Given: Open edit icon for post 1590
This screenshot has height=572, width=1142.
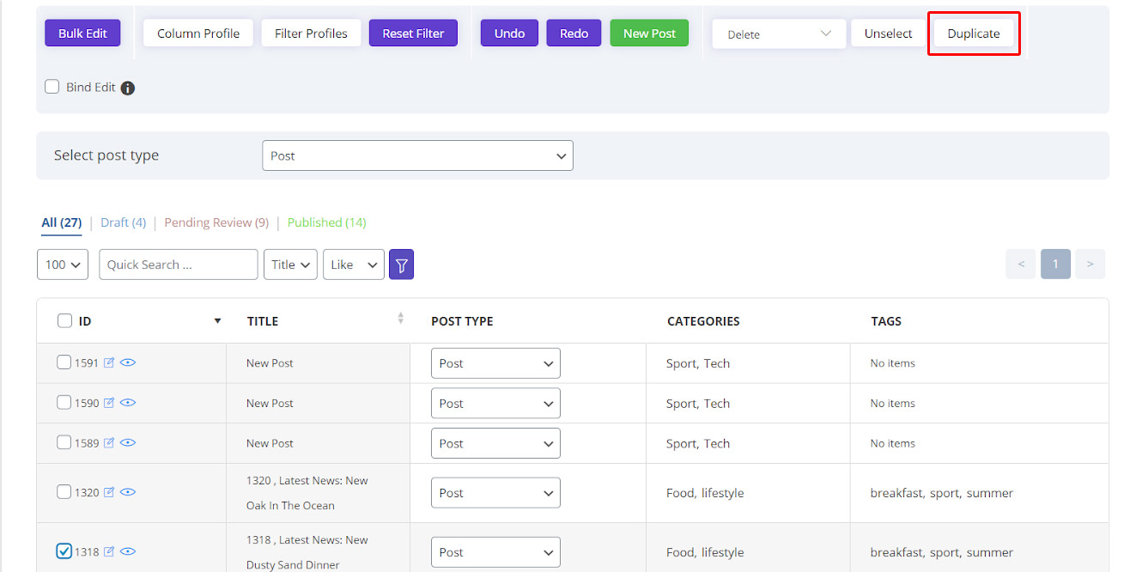Looking at the screenshot, I should pos(109,403).
